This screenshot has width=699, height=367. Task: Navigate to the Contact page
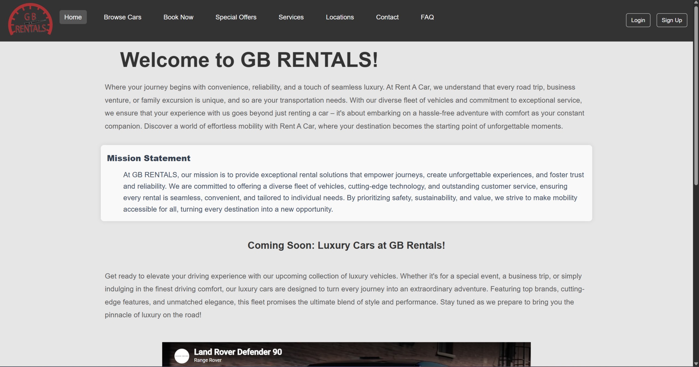[387, 17]
